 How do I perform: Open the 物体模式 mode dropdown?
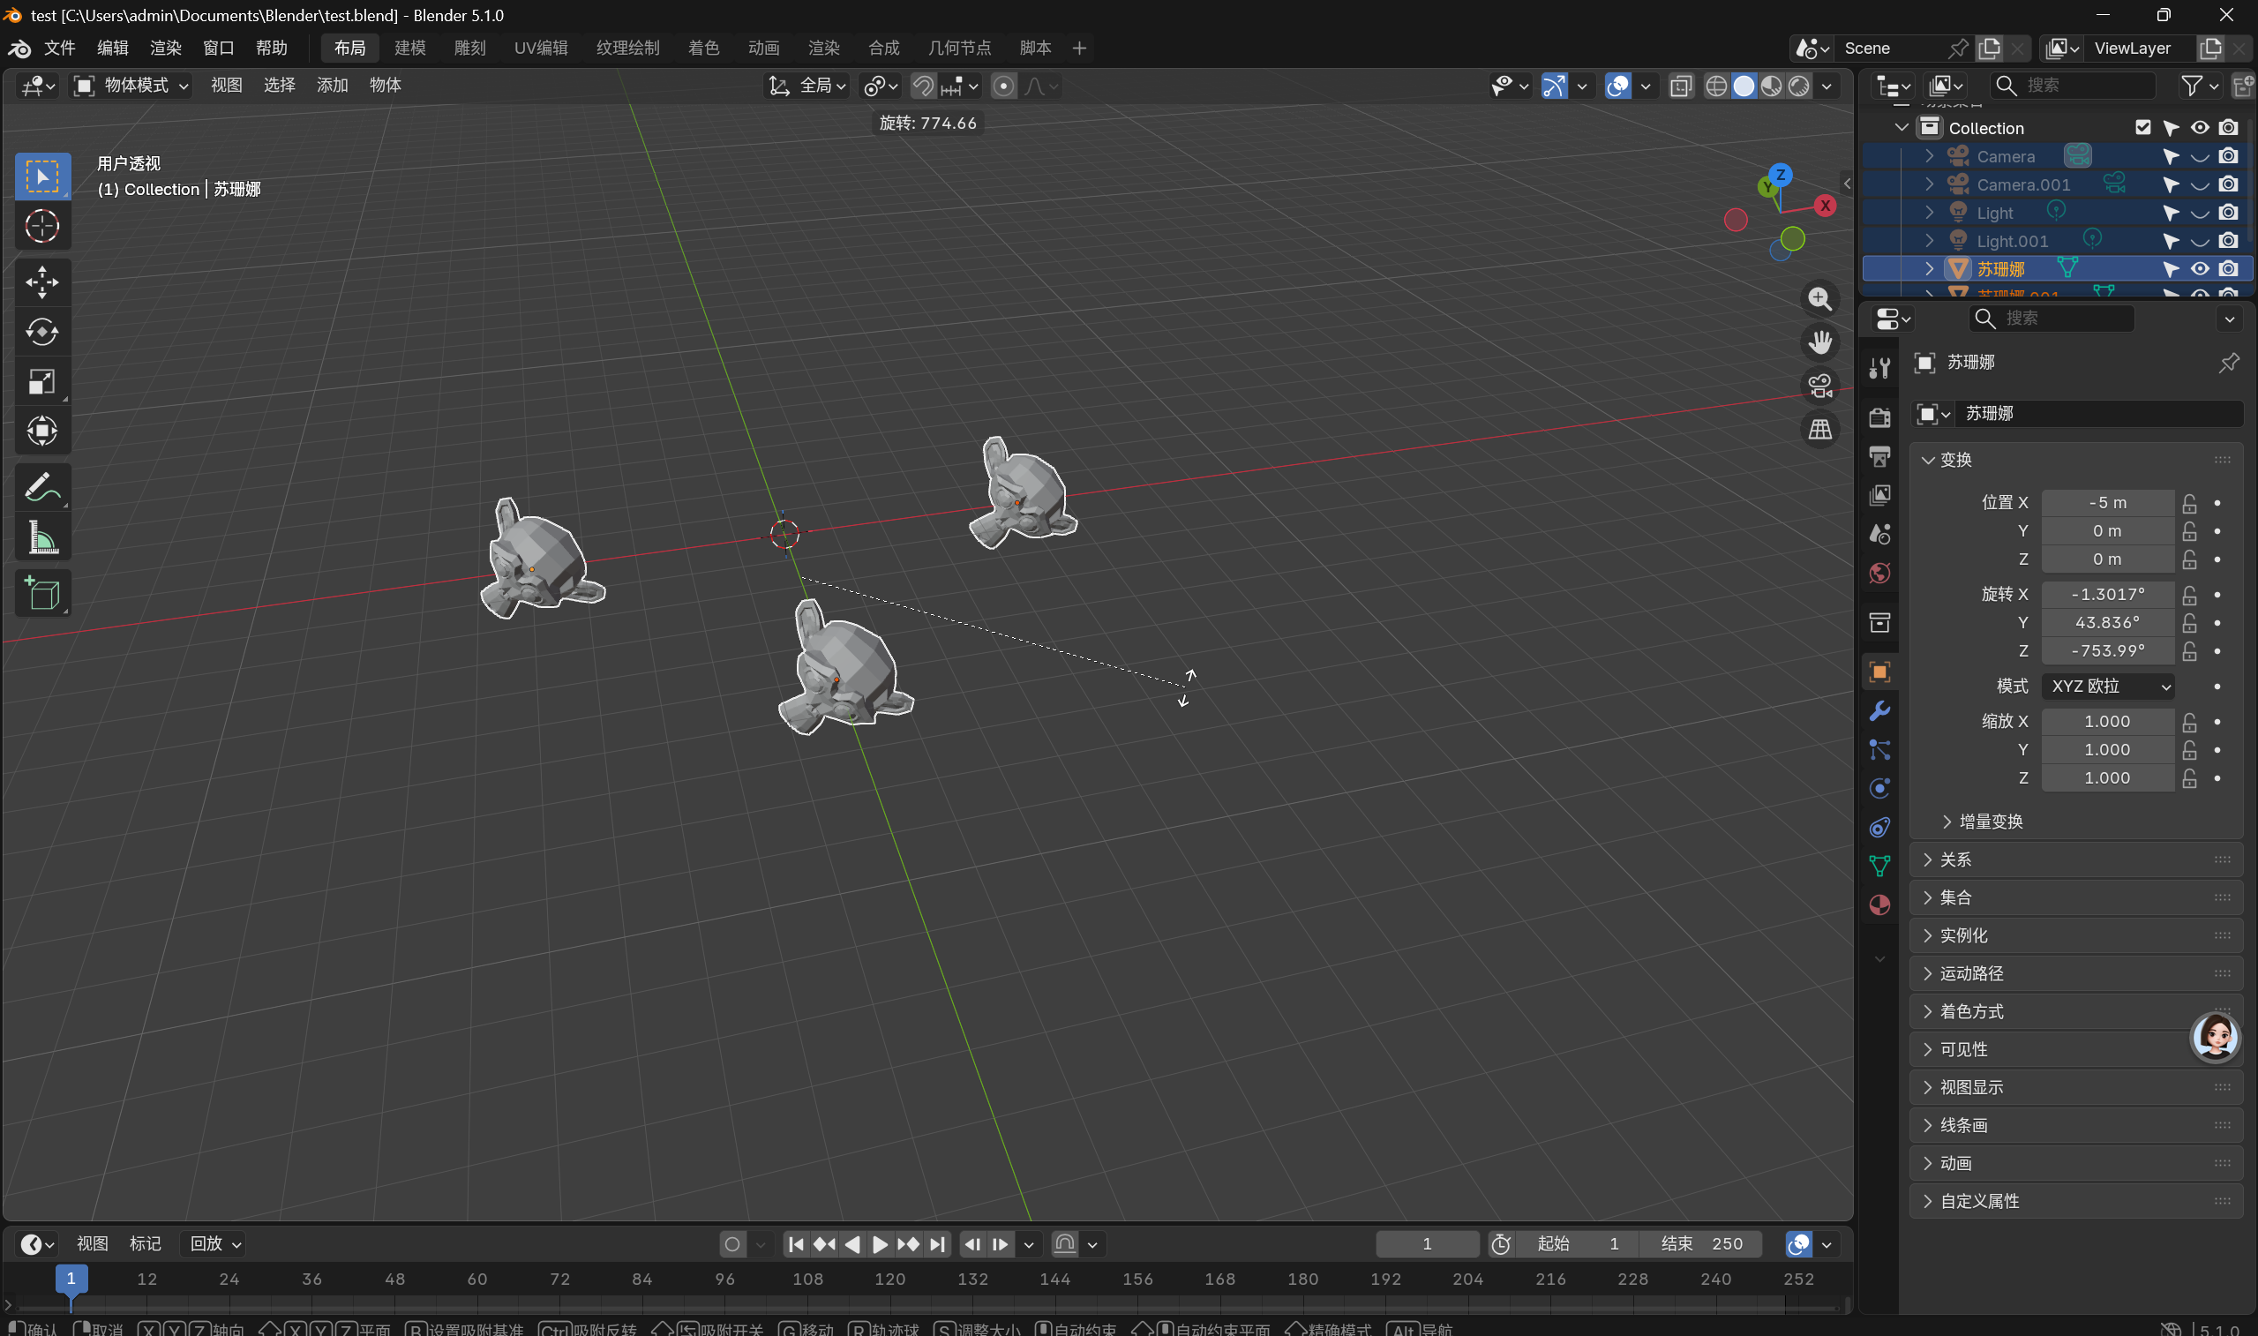tap(131, 86)
